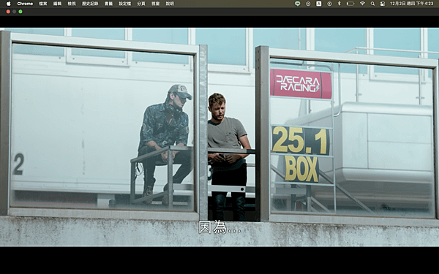Expand the 書籤 menu

tap(108, 4)
